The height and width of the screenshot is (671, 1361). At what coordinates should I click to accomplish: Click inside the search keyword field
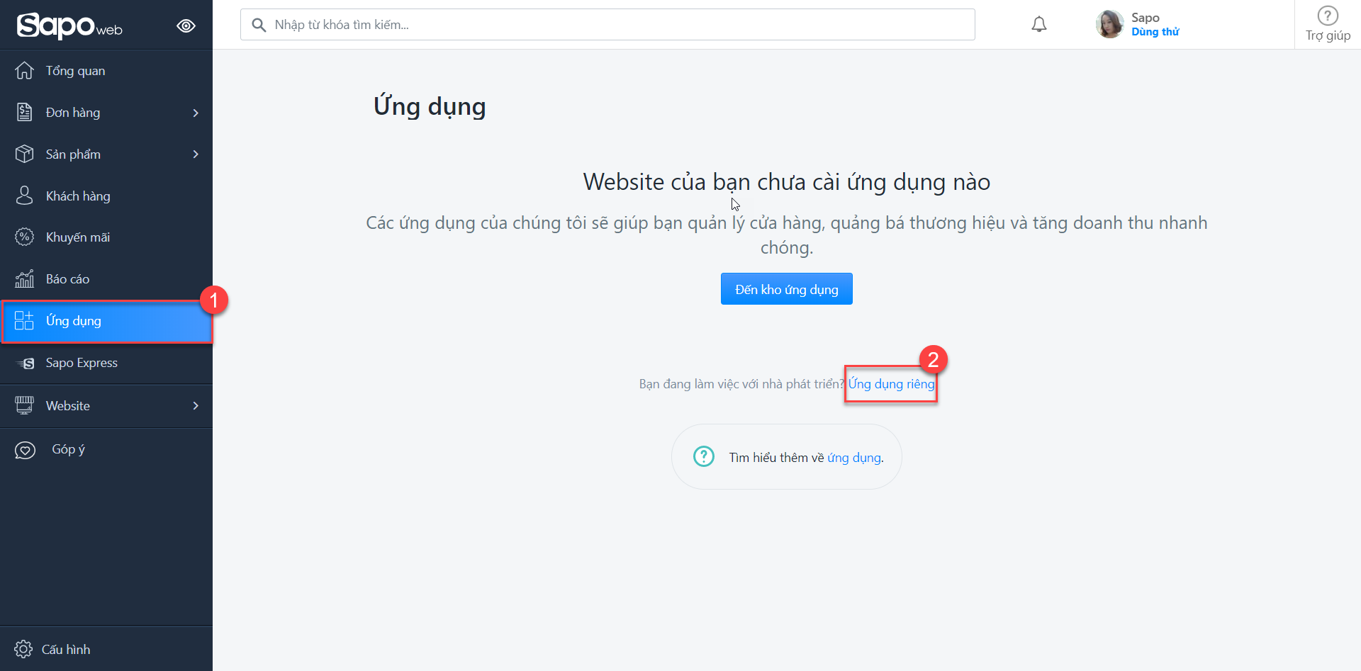click(x=607, y=24)
